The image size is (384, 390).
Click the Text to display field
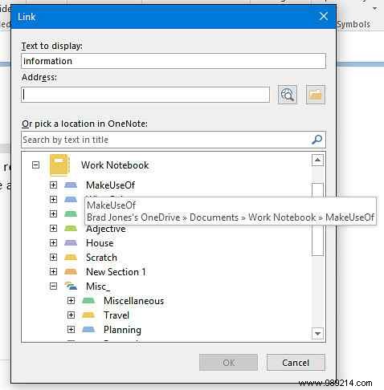tap(174, 61)
